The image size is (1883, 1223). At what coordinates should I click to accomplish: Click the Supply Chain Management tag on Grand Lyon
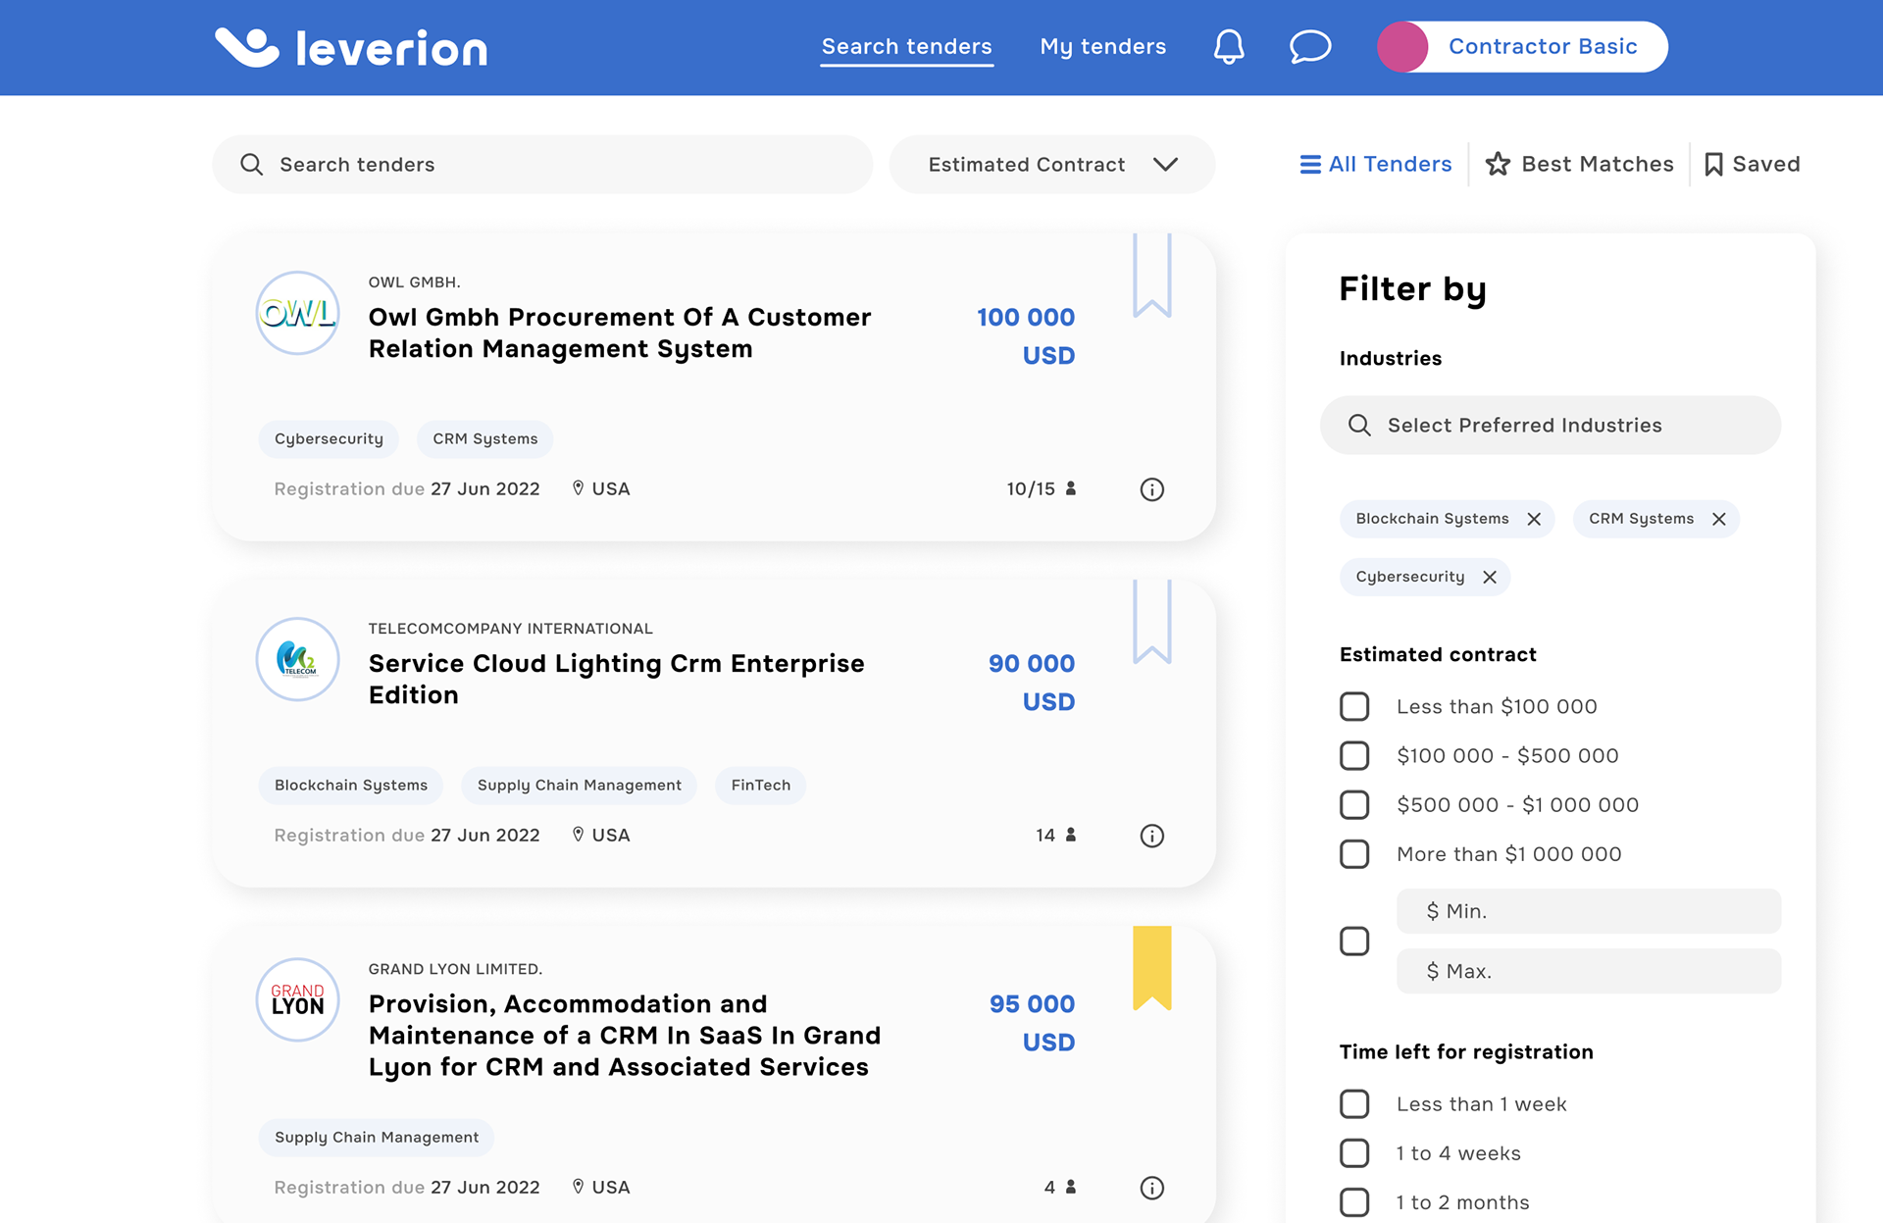pyautogui.click(x=377, y=1138)
